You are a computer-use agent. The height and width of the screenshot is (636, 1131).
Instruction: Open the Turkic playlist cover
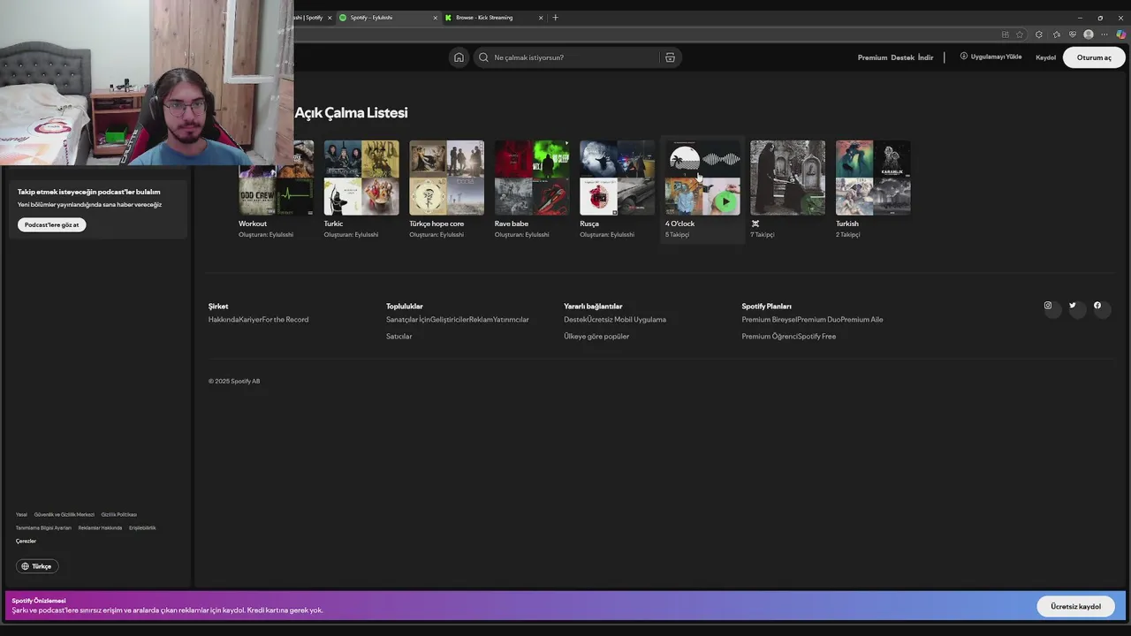point(361,178)
